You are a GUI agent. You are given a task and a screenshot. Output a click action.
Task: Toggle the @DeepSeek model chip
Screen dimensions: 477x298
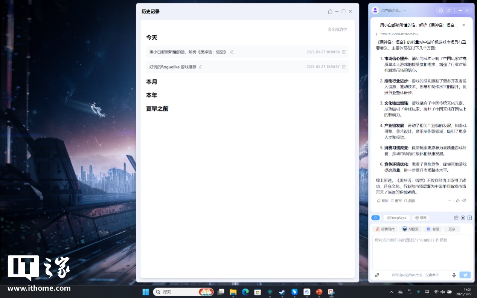pos(396,218)
